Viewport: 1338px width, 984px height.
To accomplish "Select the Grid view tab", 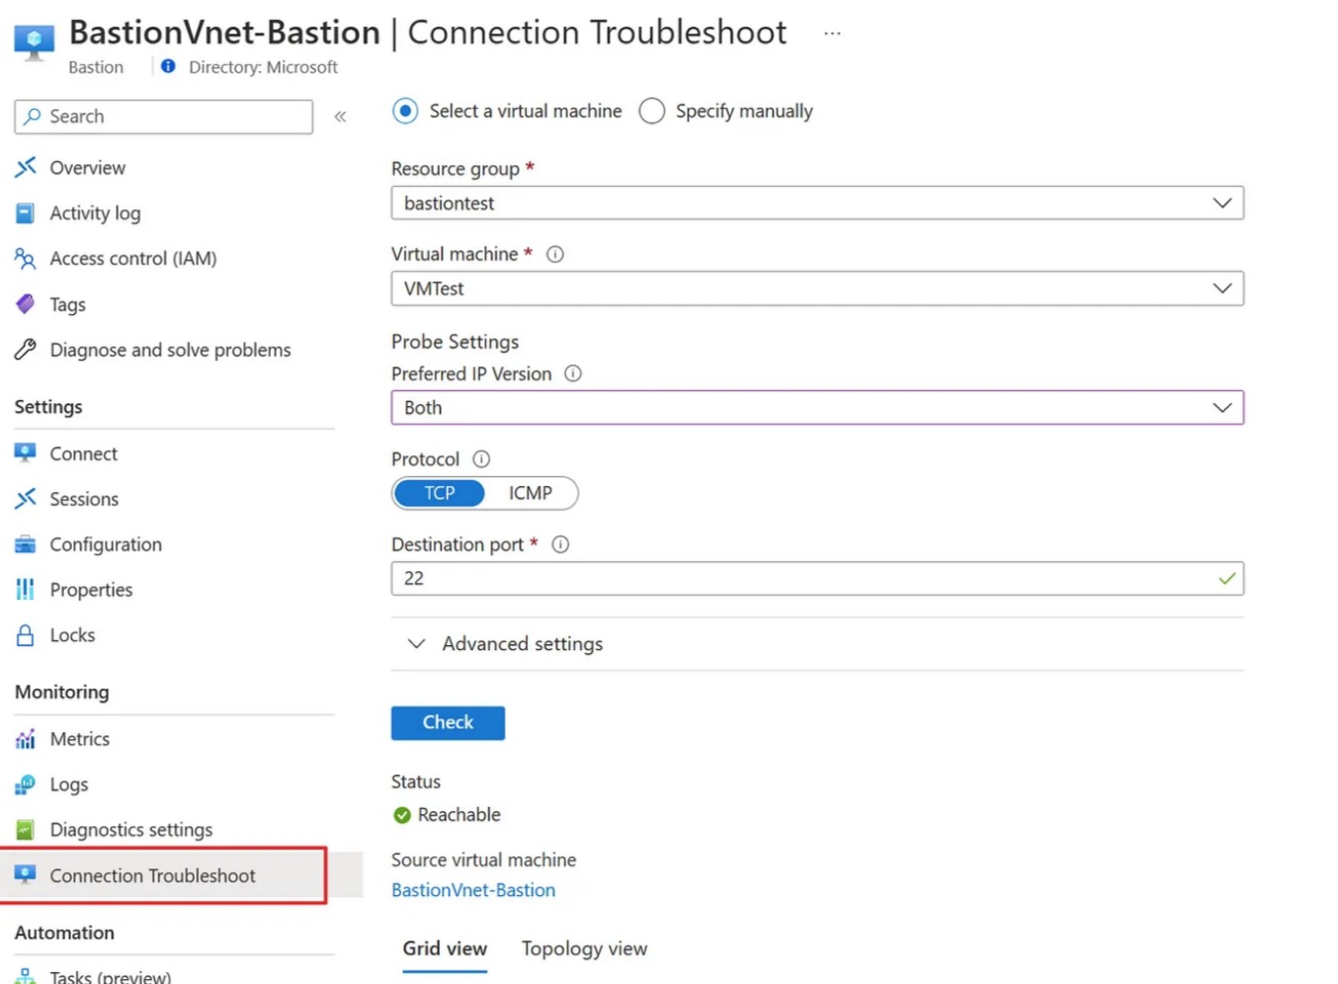I will [x=445, y=948].
